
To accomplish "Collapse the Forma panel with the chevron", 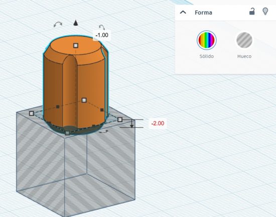I will 183,13.
